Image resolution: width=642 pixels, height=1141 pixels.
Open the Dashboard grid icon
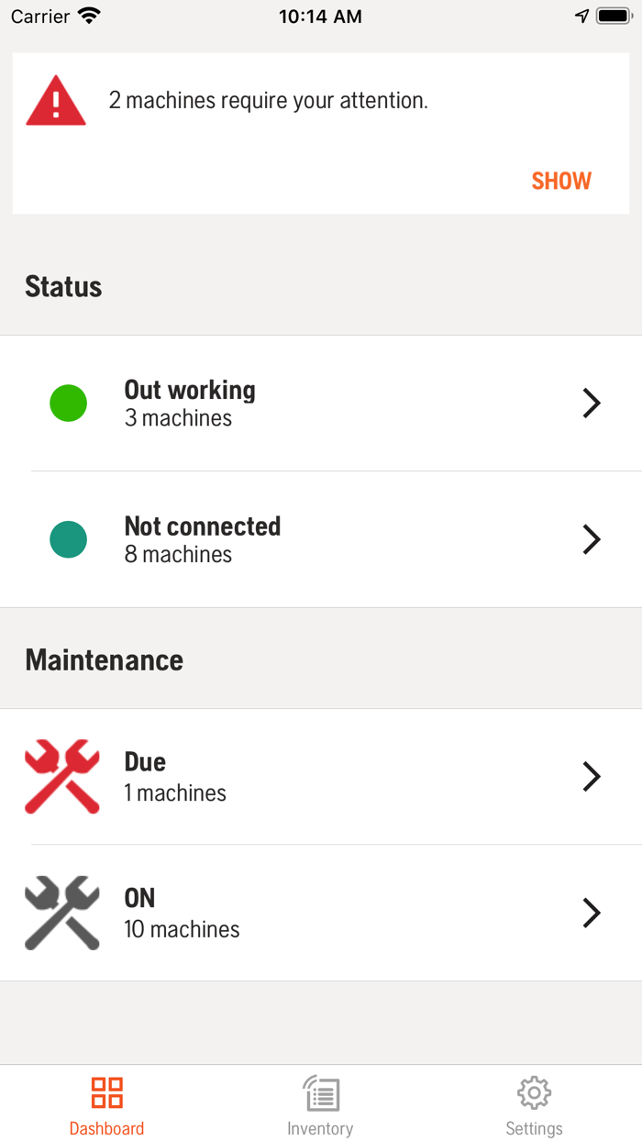coord(107,1092)
